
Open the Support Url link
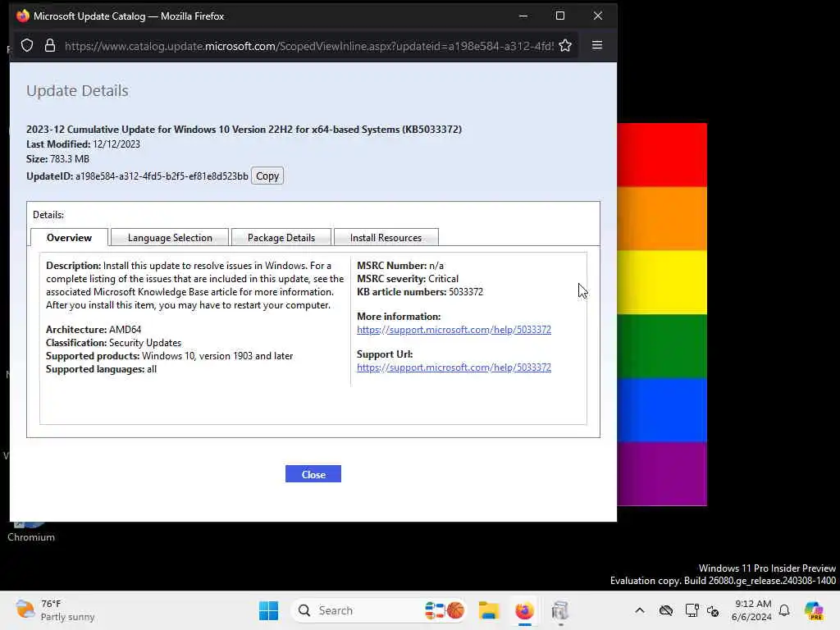(x=454, y=367)
